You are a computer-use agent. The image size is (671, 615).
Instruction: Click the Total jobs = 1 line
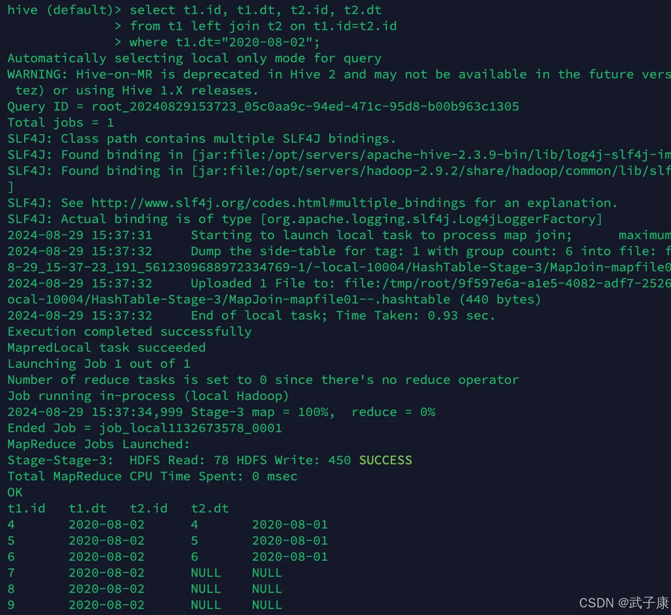(61, 123)
